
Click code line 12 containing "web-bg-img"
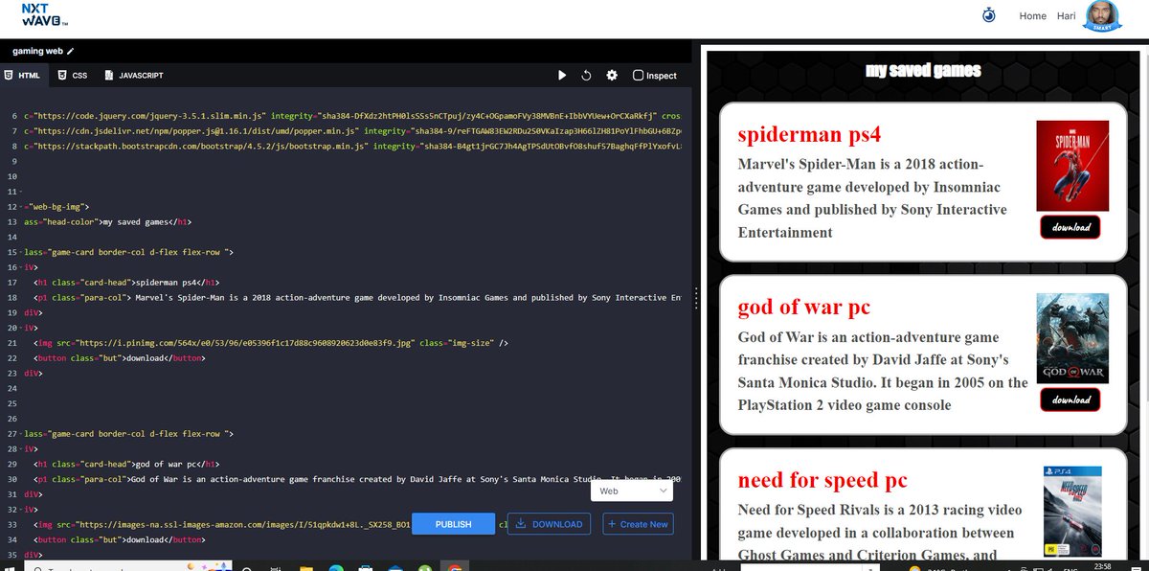pos(57,206)
